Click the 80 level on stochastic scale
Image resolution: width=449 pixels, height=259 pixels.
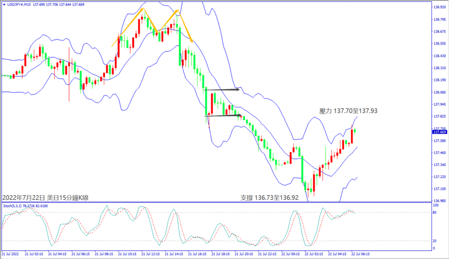(435, 212)
